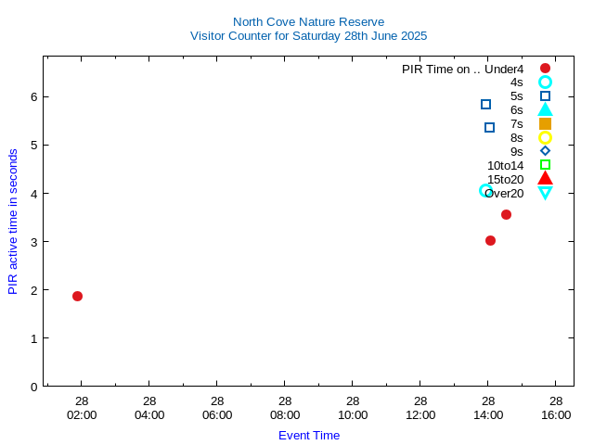Click the red Under4 legend marker
Viewport: 594px width, 445px height.
coord(545,69)
